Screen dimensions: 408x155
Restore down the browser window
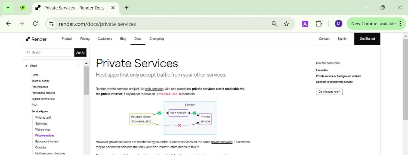tap(382, 8)
